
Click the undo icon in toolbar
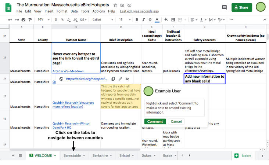tap(10, 20)
